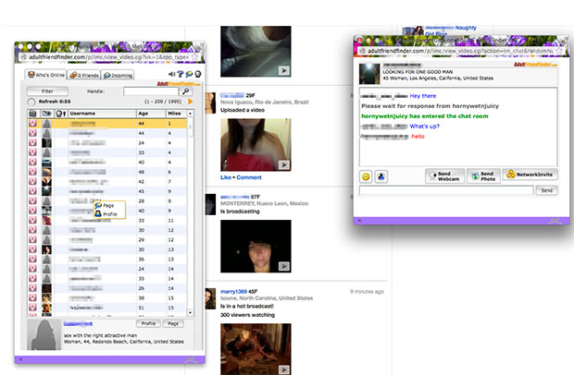This screenshot has height=375, width=574.
Task: Open the emoticon picker in chat window
Action: pyautogui.click(x=366, y=177)
